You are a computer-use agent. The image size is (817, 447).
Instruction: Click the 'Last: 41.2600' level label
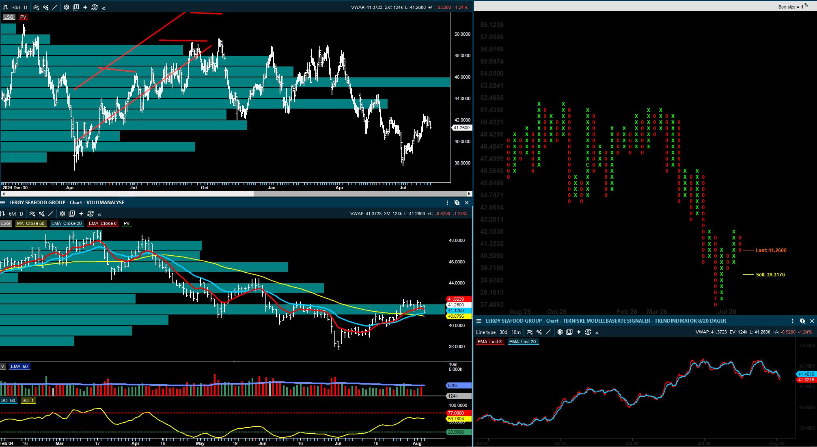coord(771,250)
